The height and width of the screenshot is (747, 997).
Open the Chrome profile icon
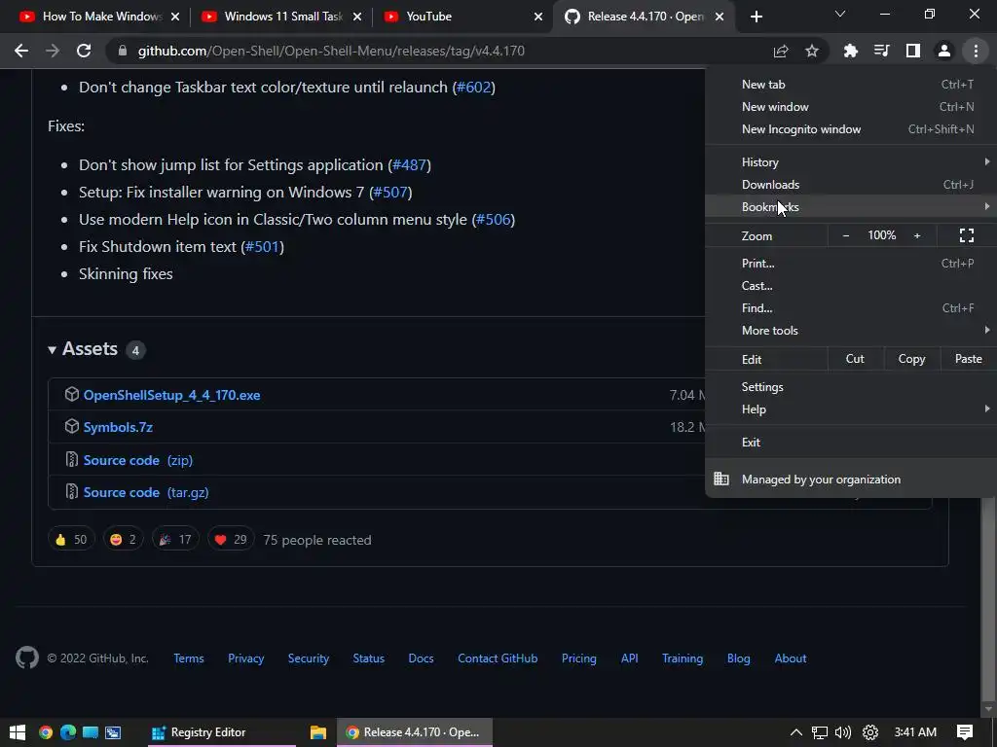coord(944,51)
